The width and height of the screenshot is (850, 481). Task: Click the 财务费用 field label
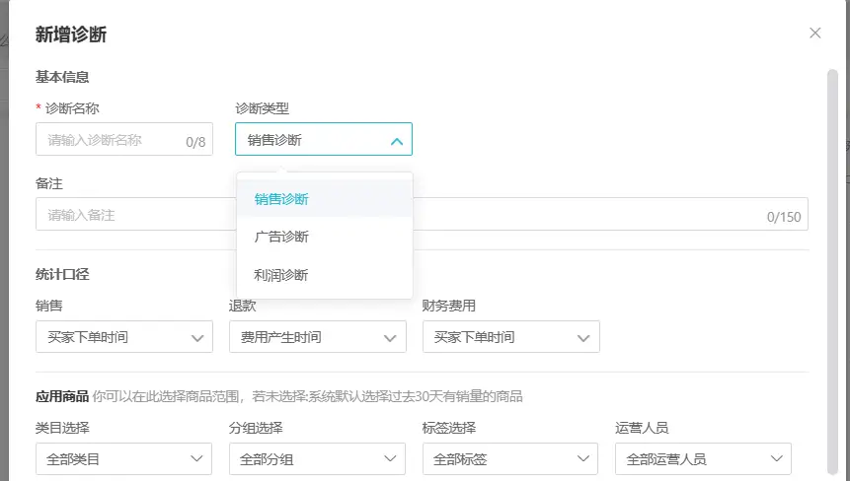click(x=449, y=306)
